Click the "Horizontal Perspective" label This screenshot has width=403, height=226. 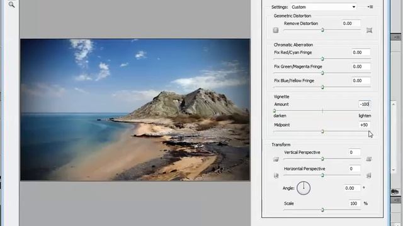click(304, 169)
